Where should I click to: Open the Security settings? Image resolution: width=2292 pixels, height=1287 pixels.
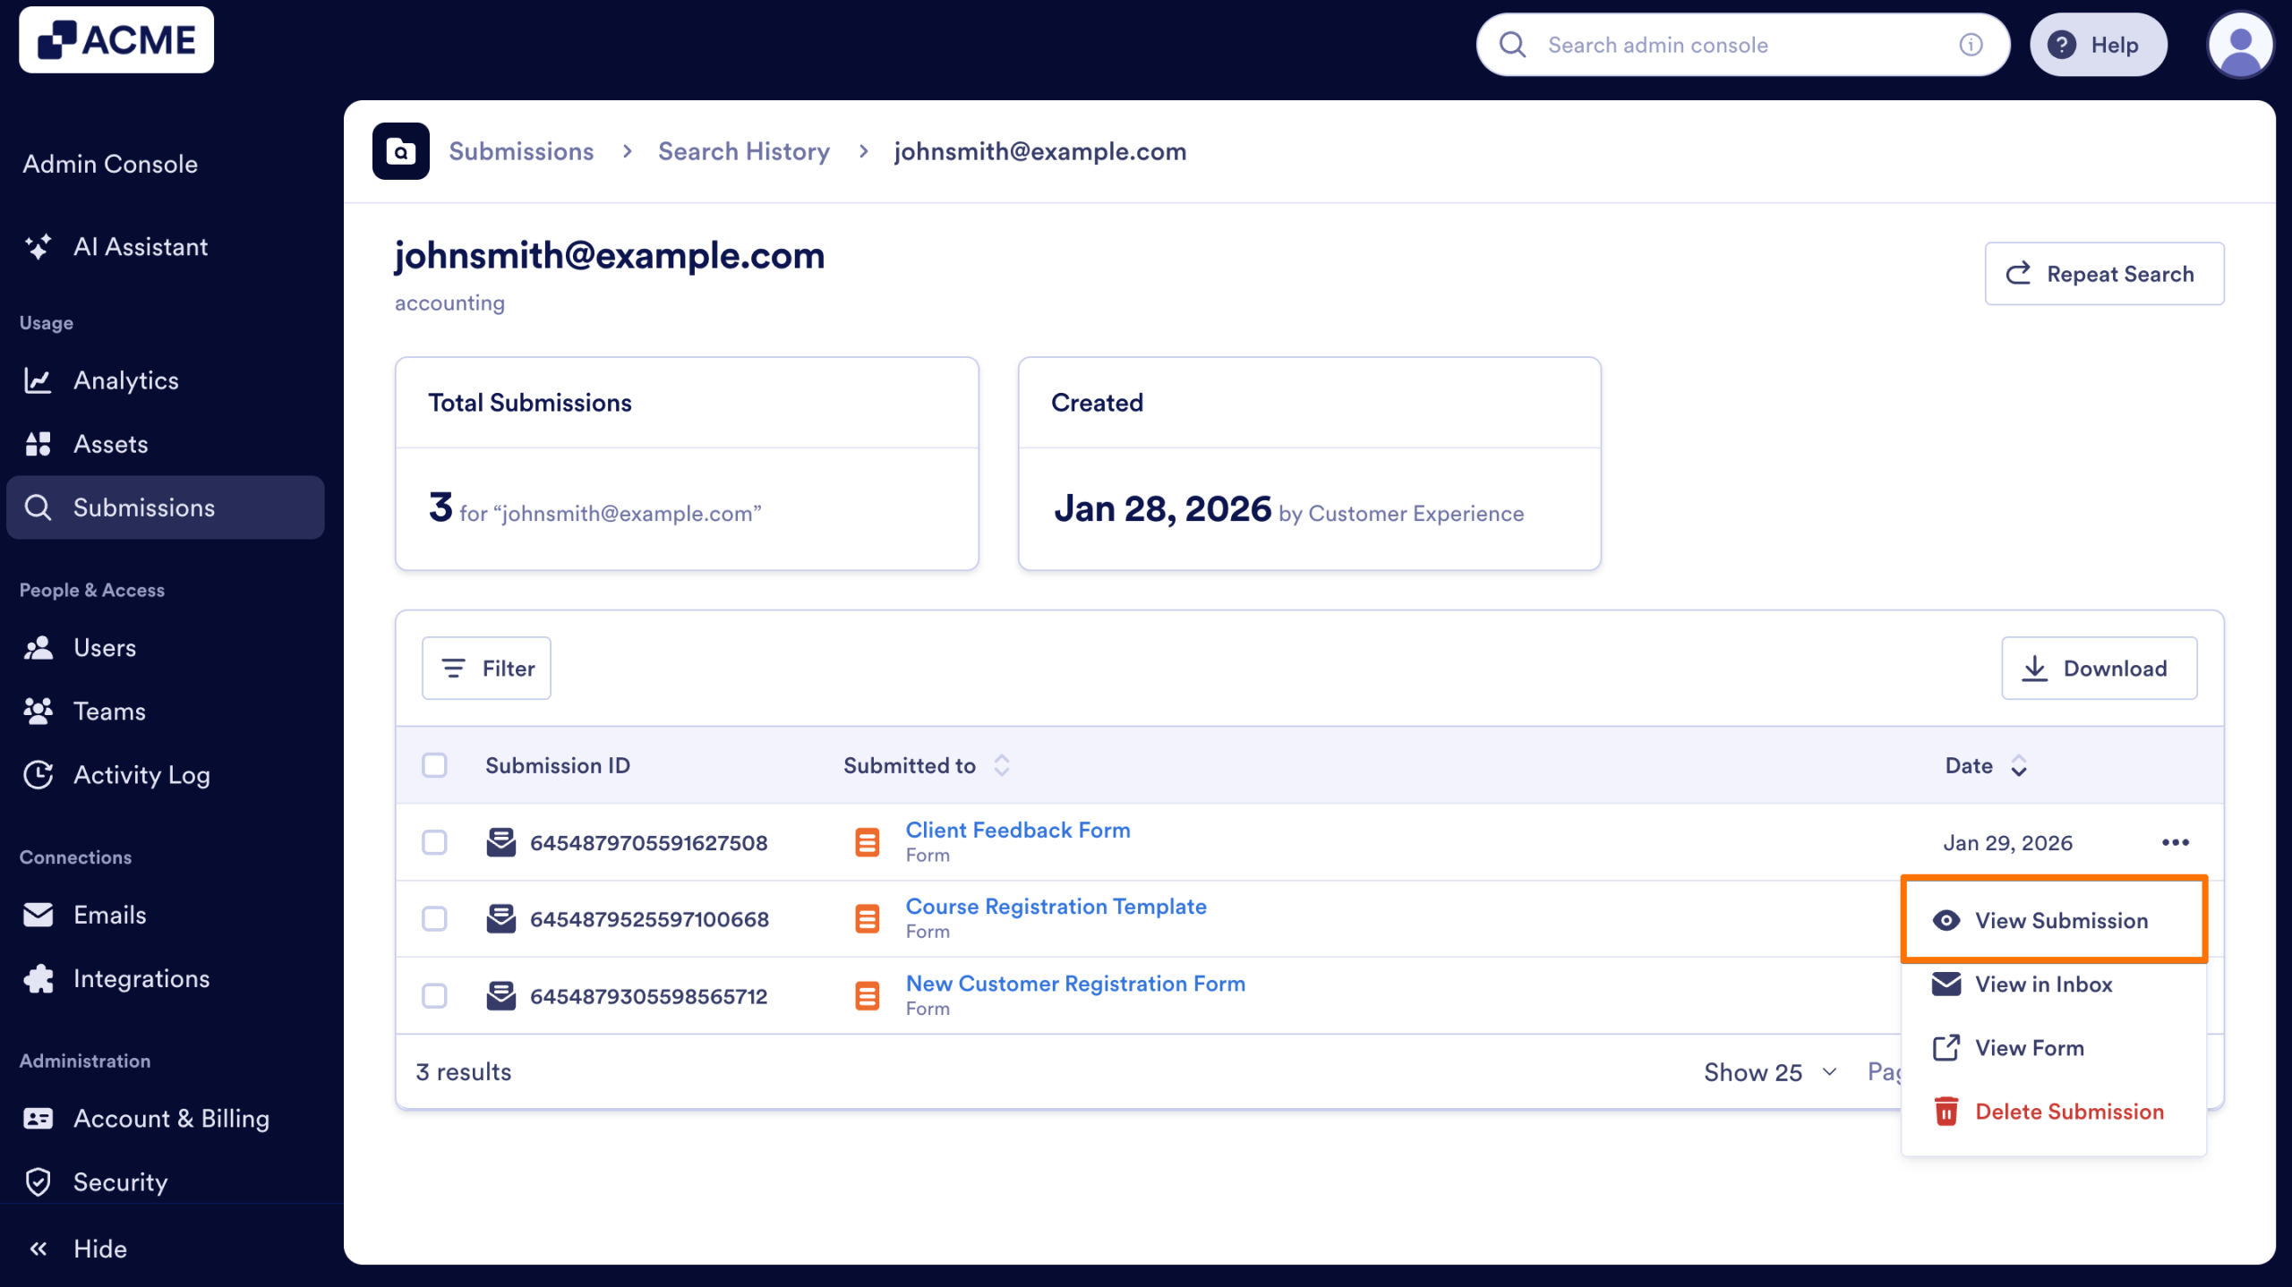click(x=120, y=1182)
